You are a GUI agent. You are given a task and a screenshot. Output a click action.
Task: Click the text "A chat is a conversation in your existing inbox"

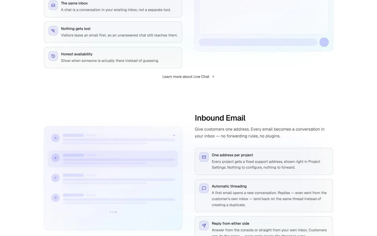pyautogui.click(x=99, y=10)
